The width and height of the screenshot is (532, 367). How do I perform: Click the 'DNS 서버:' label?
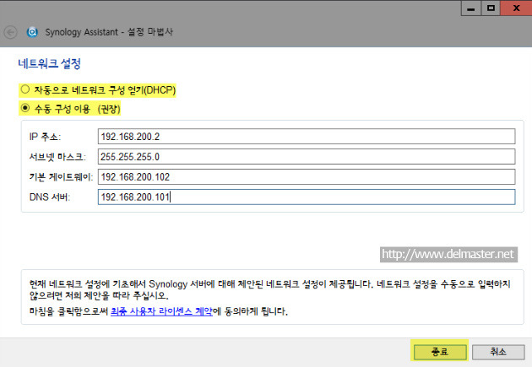coord(50,197)
